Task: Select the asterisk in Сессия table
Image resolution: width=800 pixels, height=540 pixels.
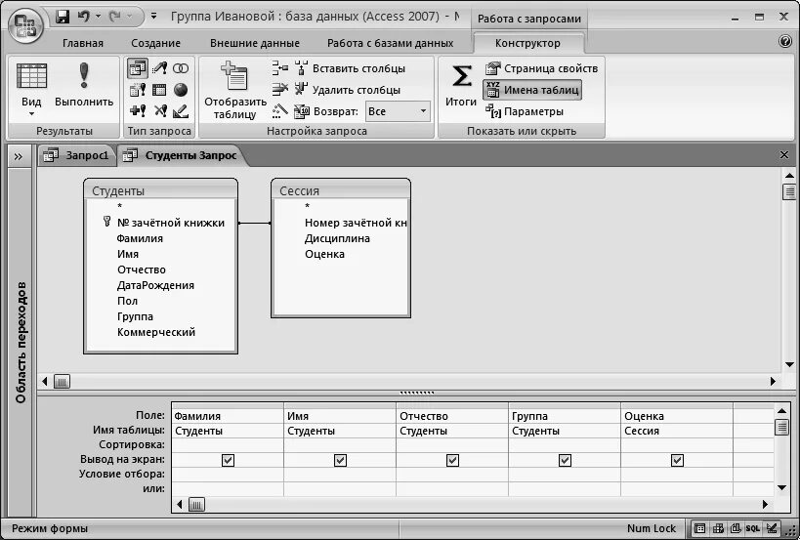Action: tap(307, 206)
